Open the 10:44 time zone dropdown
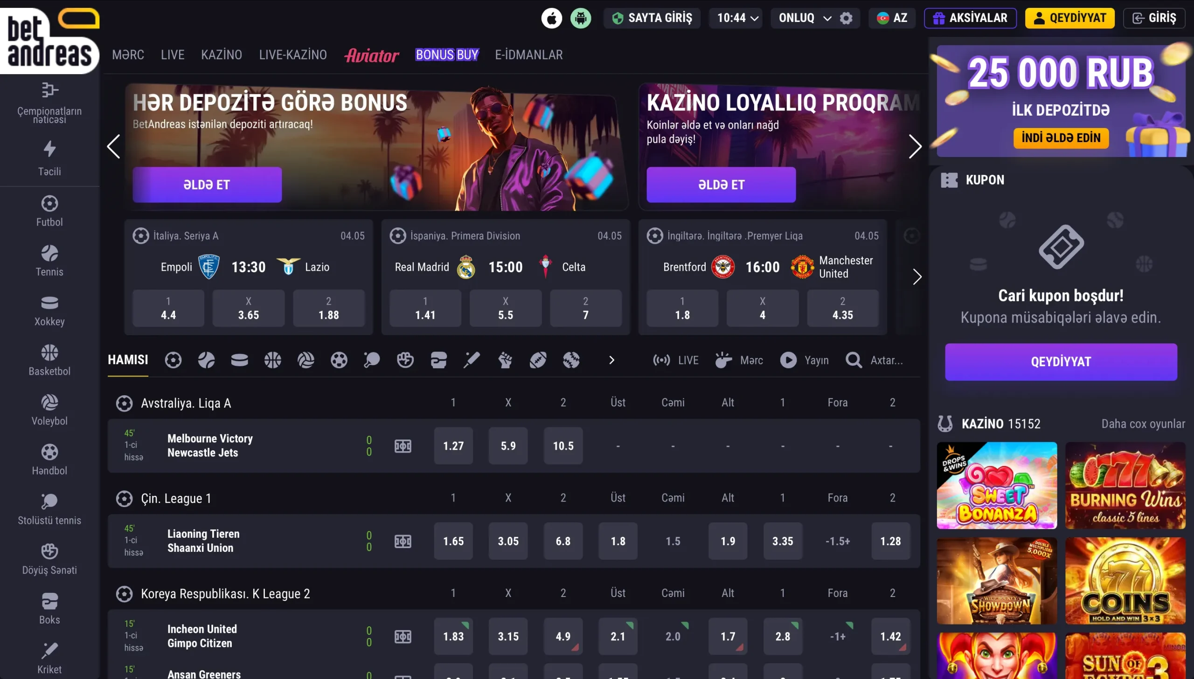Screen dimensions: 1194x679 click(x=736, y=18)
